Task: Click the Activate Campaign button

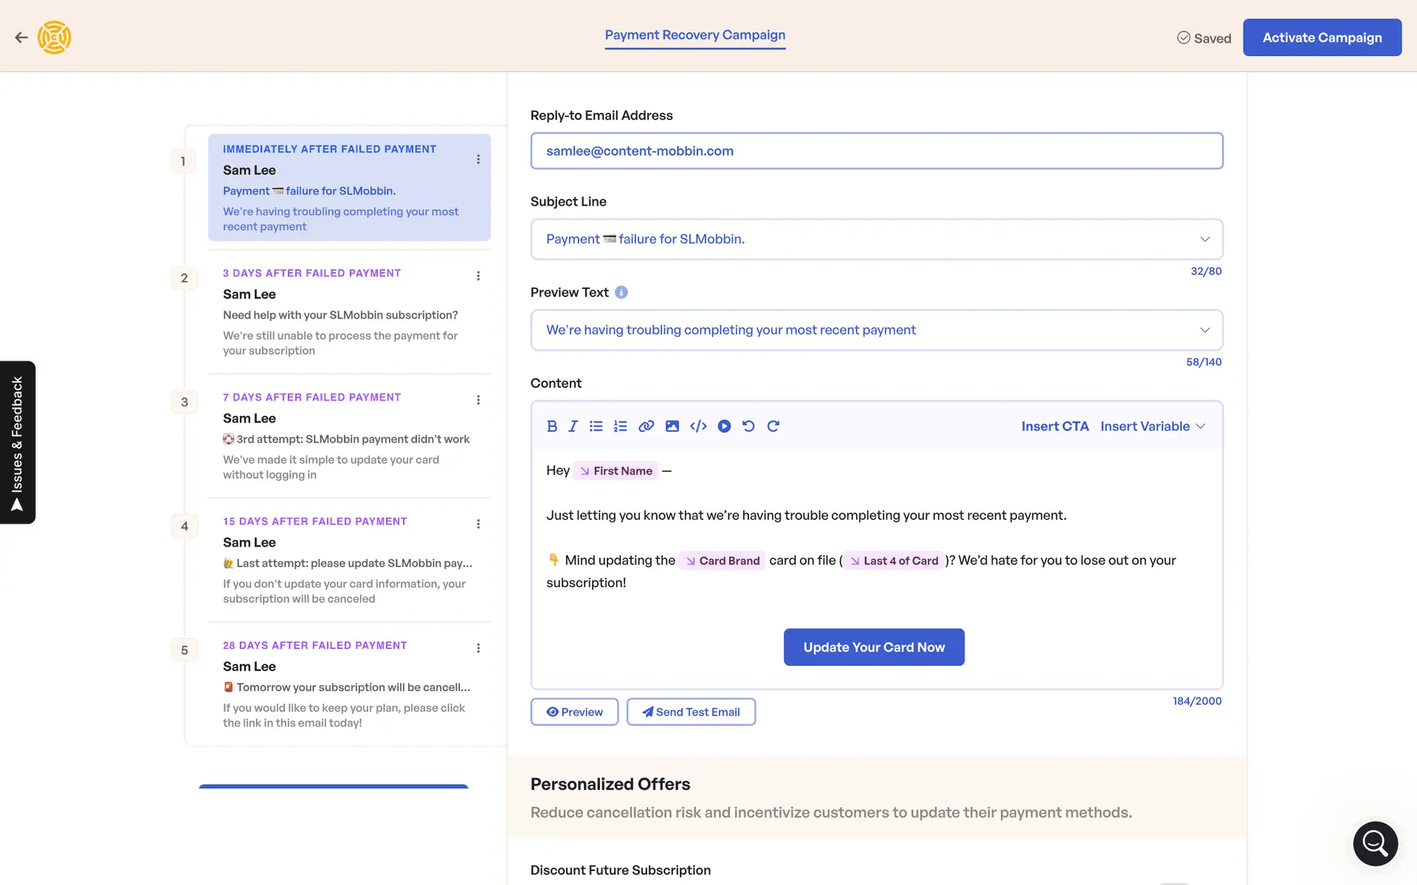Action: (1322, 38)
